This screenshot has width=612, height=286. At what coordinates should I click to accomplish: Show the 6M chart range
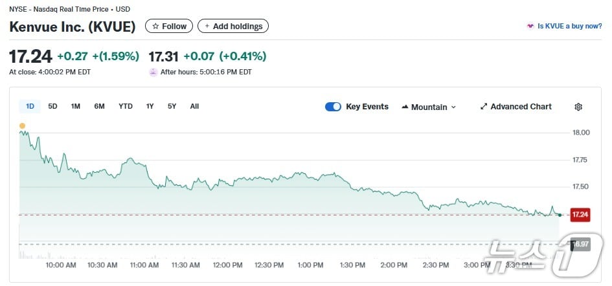[99, 106]
